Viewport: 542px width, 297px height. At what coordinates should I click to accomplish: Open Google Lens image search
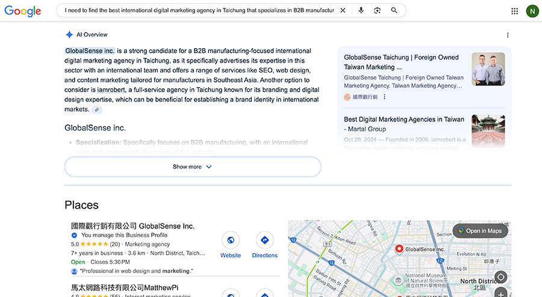(x=378, y=10)
